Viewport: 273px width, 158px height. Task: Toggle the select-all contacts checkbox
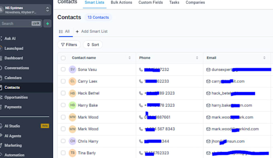pos(63,58)
